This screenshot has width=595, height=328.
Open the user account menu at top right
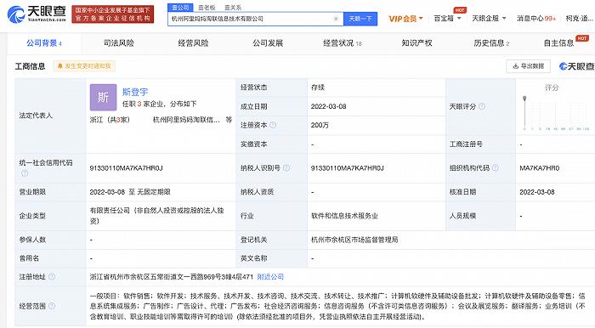pos(580,18)
